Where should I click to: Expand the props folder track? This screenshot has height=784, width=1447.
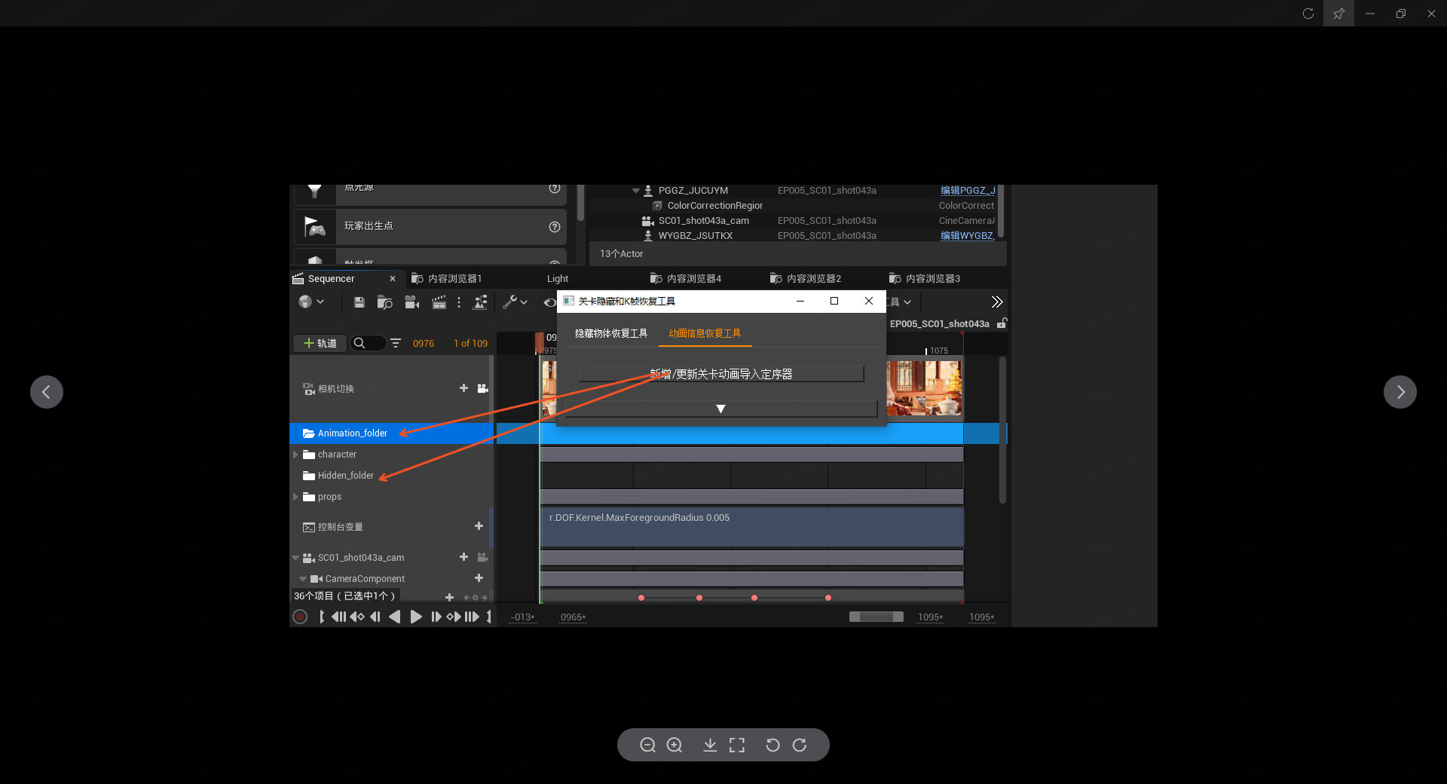(x=295, y=497)
